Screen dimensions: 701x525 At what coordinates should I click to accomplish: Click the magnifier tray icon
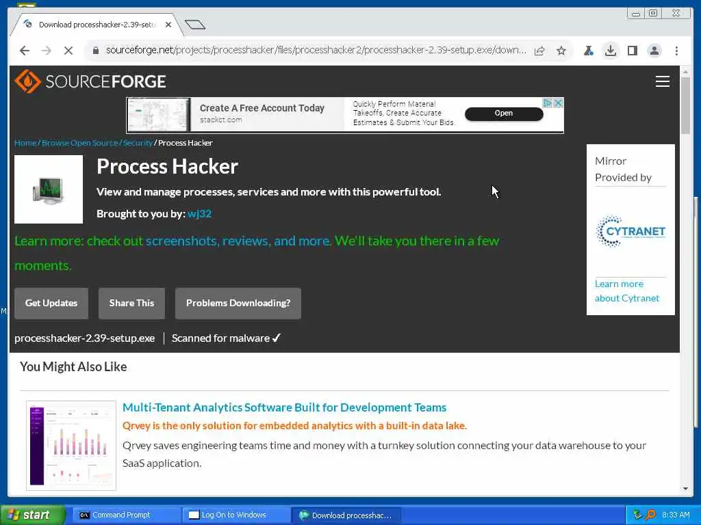tap(651, 515)
